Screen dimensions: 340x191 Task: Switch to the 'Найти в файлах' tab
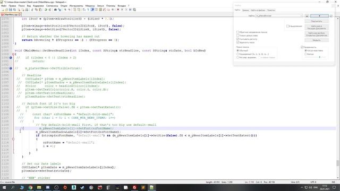click(x=258, y=10)
